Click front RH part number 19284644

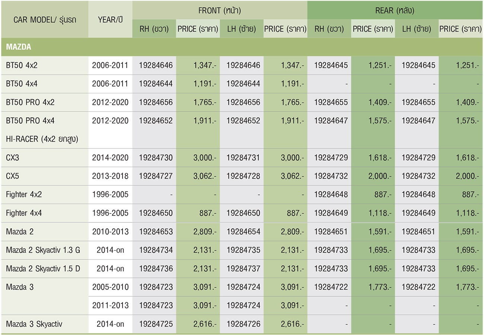tap(156, 84)
